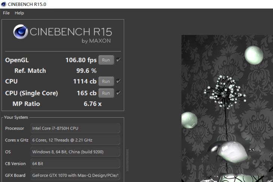
Task: Click the 6.76 x MP Ratio value
Action: [x=93, y=104]
